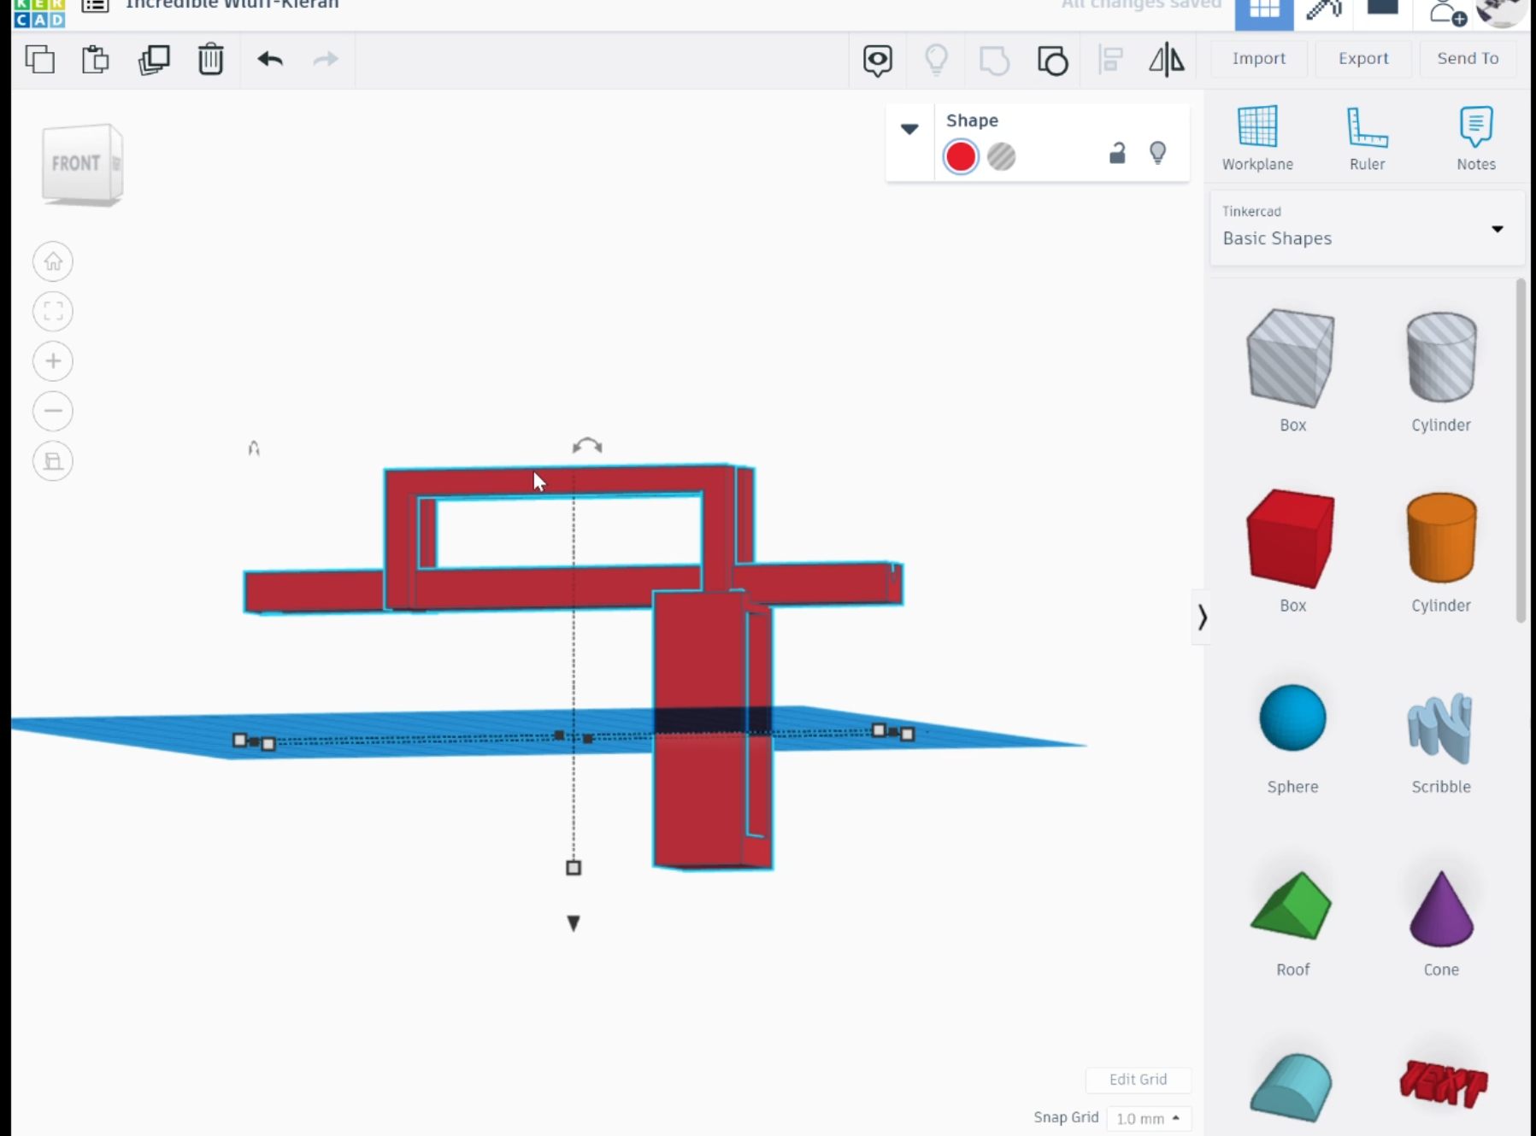Switch to the pickaxe Blocks view
The height and width of the screenshot is (1136, 1536).
1323,10
